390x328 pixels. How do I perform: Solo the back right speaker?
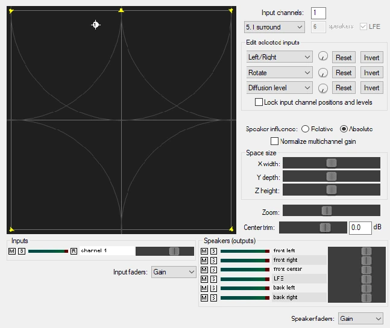click(213, 298)
